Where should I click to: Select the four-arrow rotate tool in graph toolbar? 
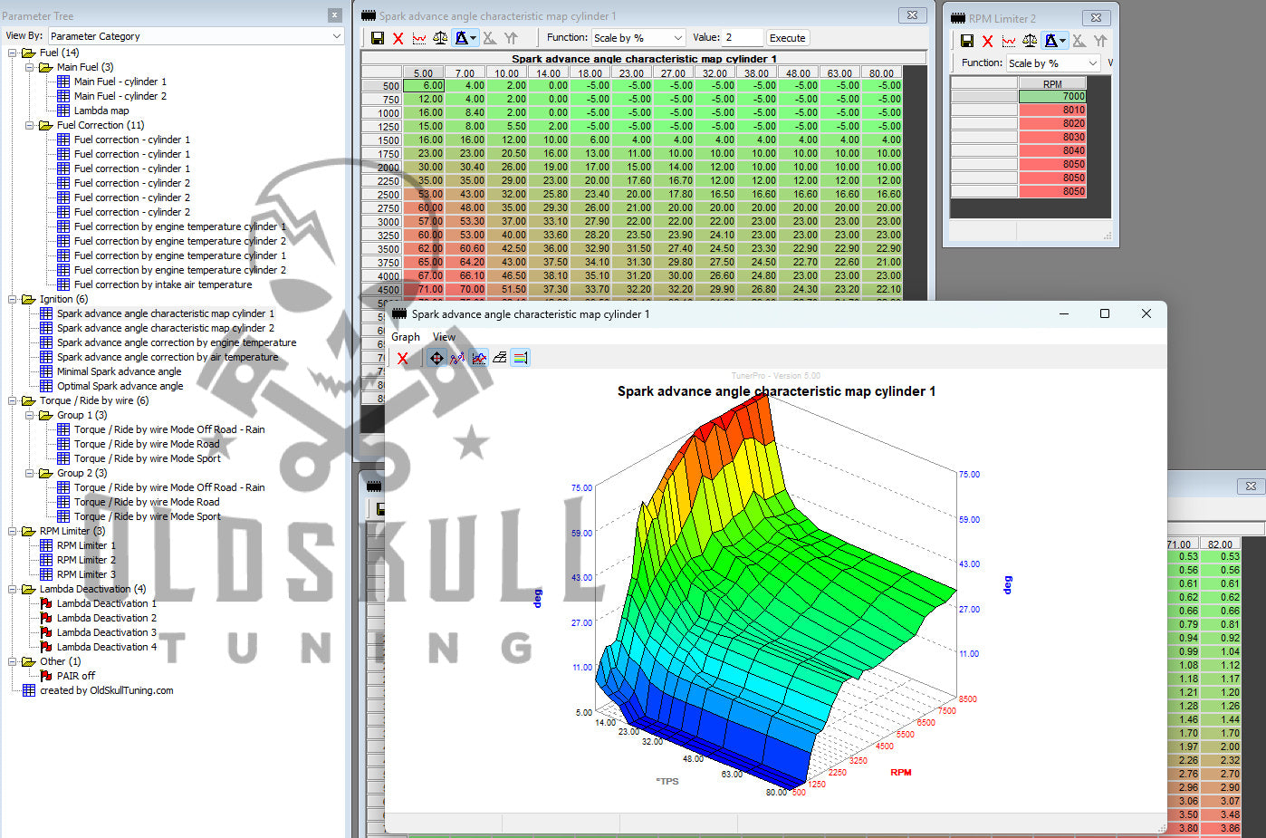click(436, 358)
